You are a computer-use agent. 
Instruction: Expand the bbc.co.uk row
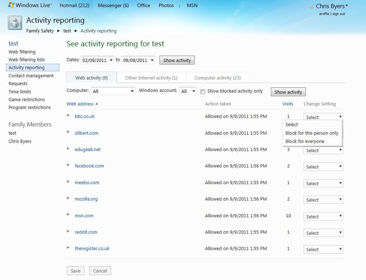click(x=68, y=115)
